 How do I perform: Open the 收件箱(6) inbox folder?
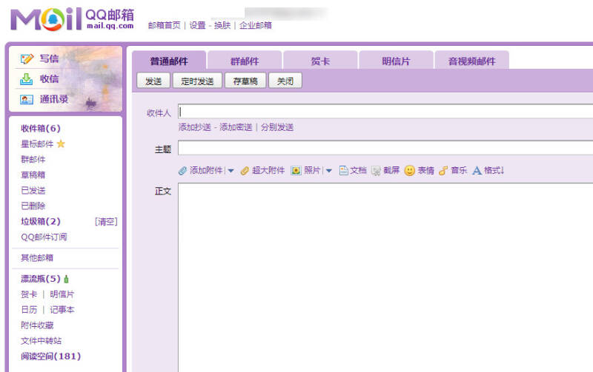(x=41, y=128)
